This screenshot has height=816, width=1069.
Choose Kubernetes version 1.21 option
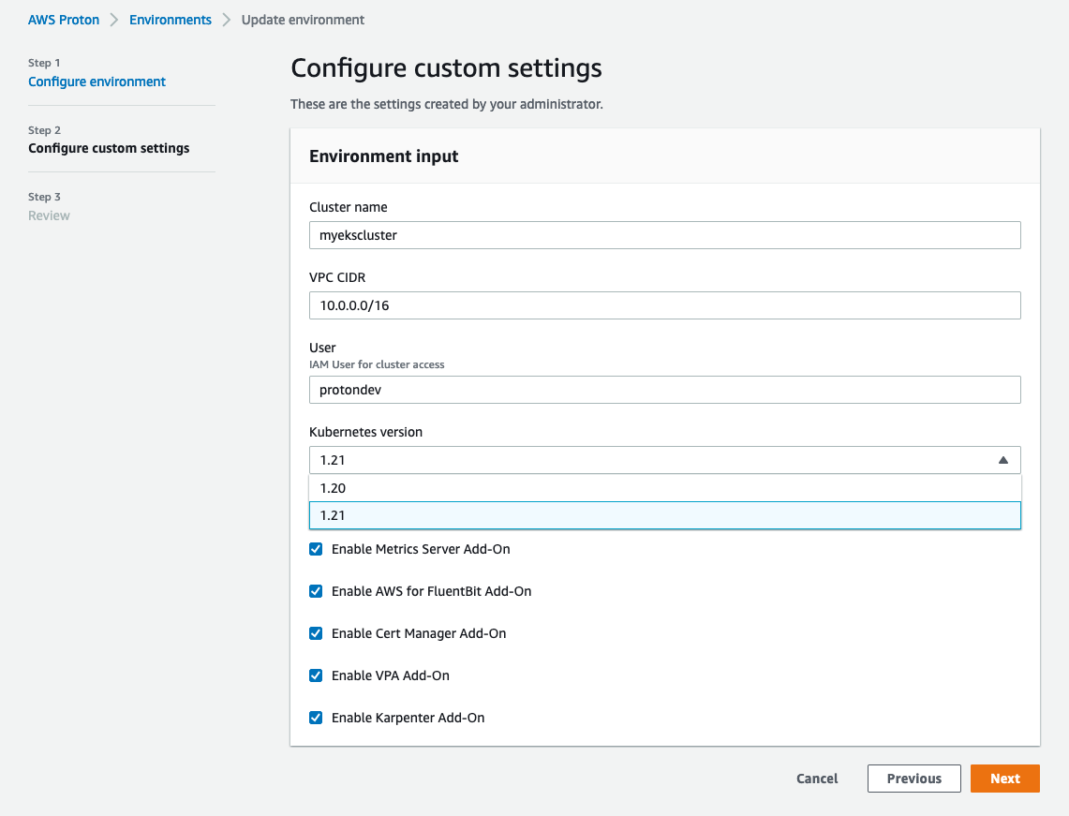[x=664, y=515]
